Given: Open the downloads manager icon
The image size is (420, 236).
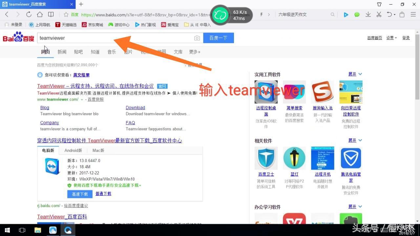Looking at the screenshot, I should coord(368,14).
